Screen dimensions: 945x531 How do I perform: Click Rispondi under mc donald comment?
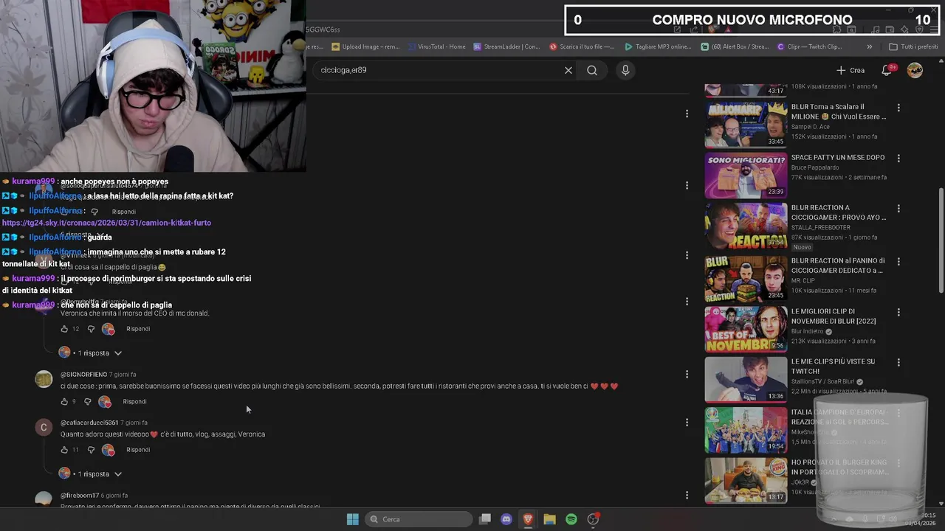pos(138,329)
